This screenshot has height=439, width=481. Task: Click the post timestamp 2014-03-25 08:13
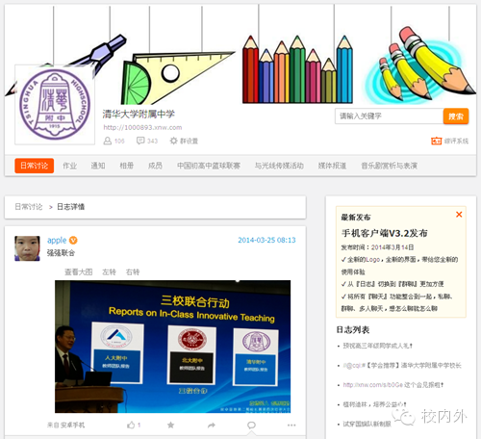pyautogui.click(x=266, y=240)
